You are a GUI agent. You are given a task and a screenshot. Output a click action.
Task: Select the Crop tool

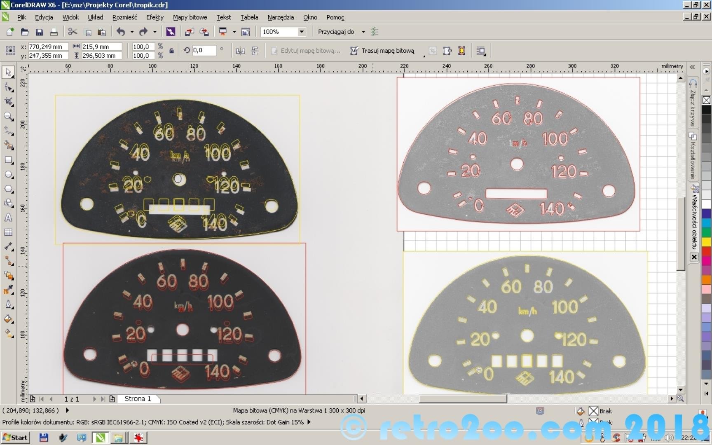8,101
